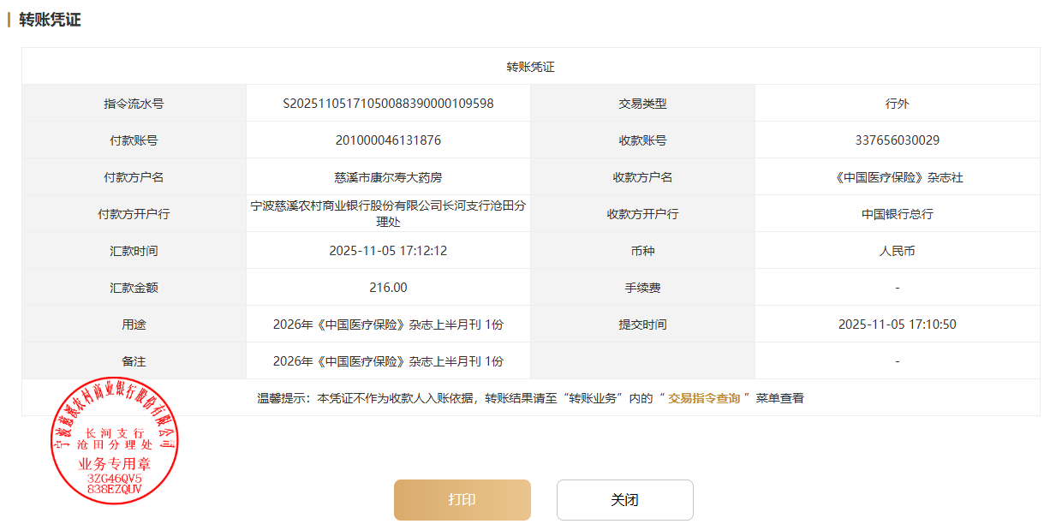Click the remittance amount 216.00

point(388,288)
